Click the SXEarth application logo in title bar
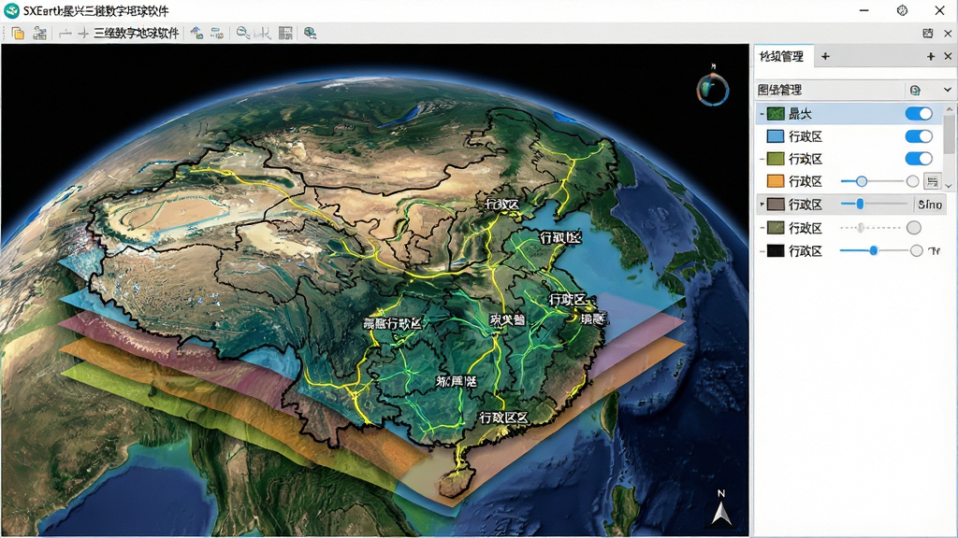958x538 pixels. [x=11, y=10]
